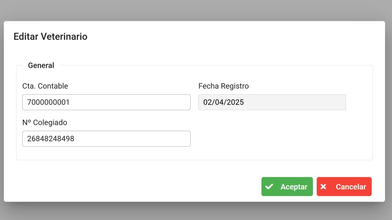
Task: Click the "Nº Colegiado" field label
Action: (45, 122)
